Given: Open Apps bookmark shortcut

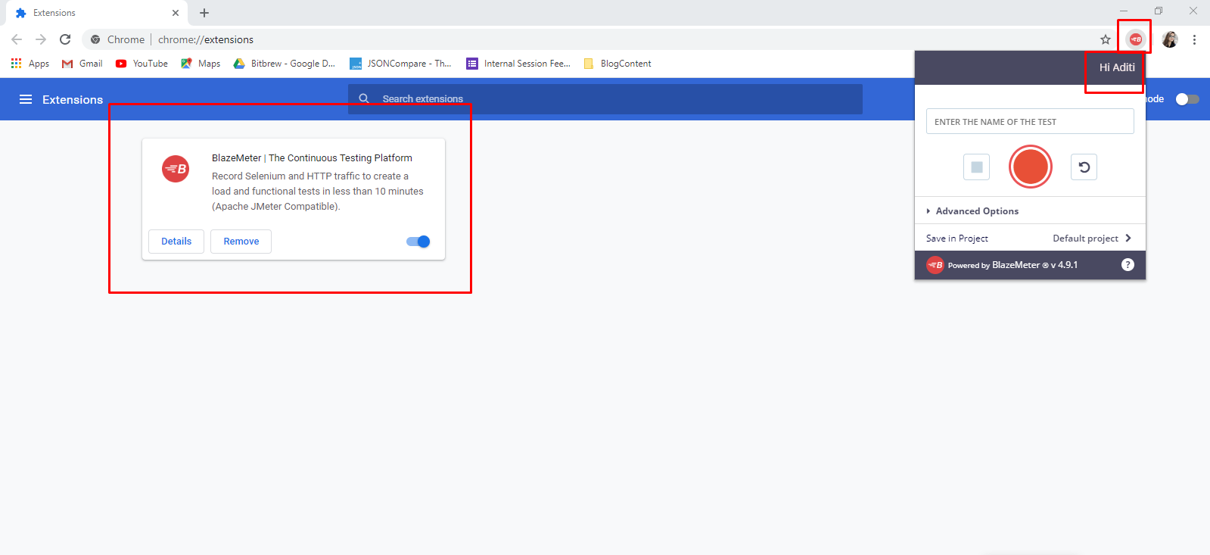Looking at the screenshot, I should coord(30,64).
